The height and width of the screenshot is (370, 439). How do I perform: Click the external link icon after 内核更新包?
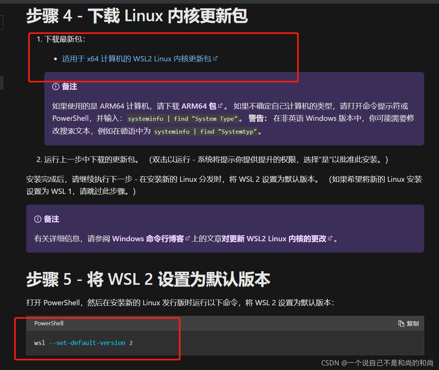click(x=215, y=58)
